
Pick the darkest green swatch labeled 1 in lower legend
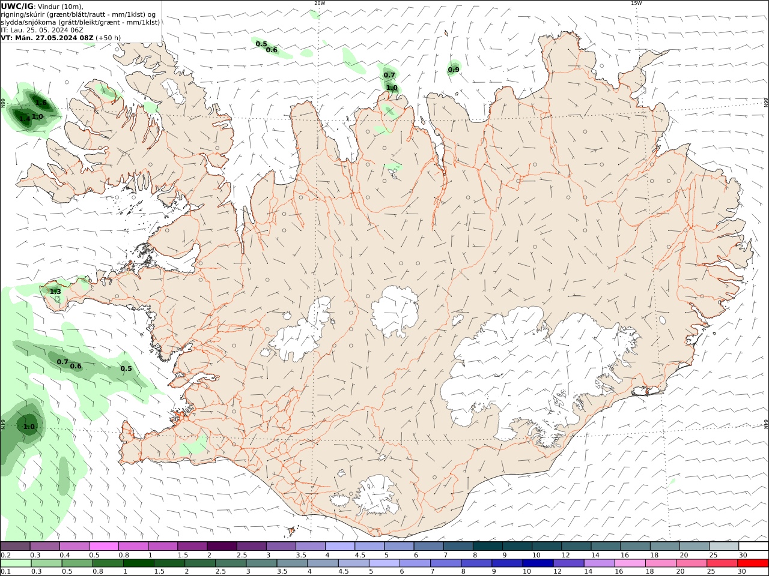click(x=139, y=563)
